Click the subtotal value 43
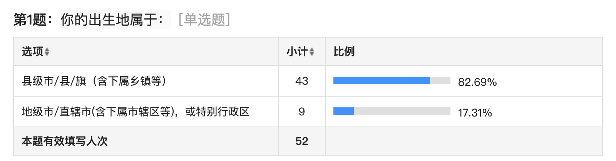 pos(302,81)
